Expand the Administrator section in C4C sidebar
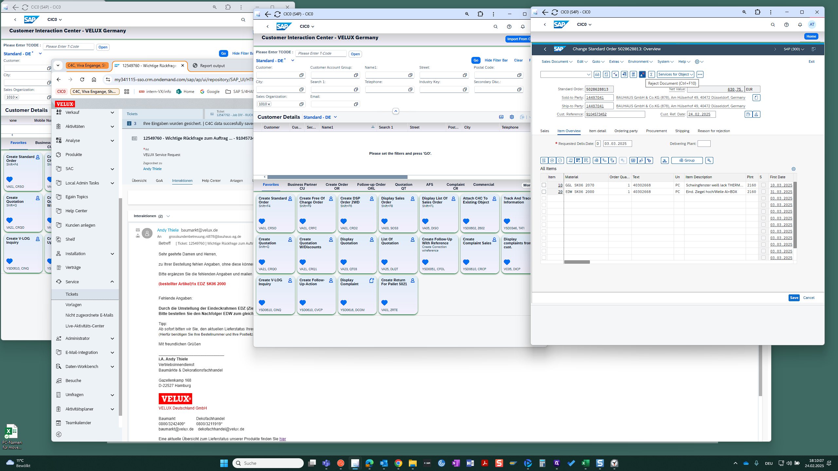The image size is (838, 471). coord(112,339)
